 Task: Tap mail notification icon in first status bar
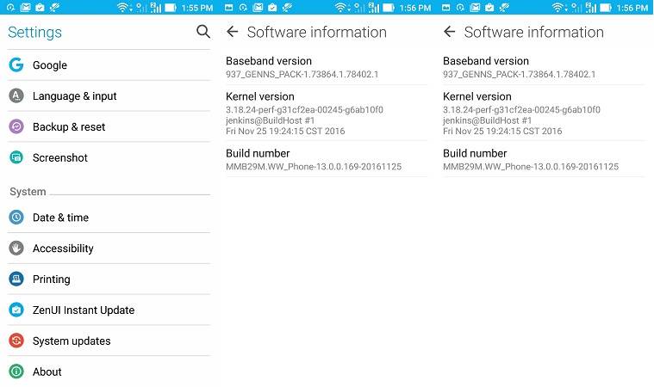[26, 8]
